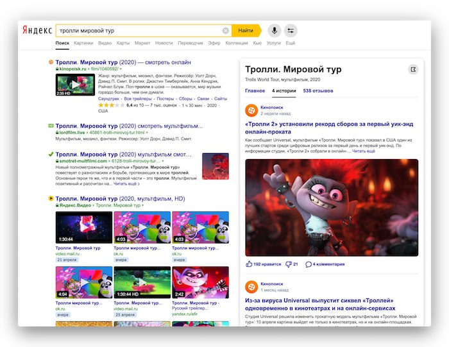This screenshot has height=347, width=449.
Task: Expand lordfilm.live URL dropdown arrow
Action: pos(147,133)
